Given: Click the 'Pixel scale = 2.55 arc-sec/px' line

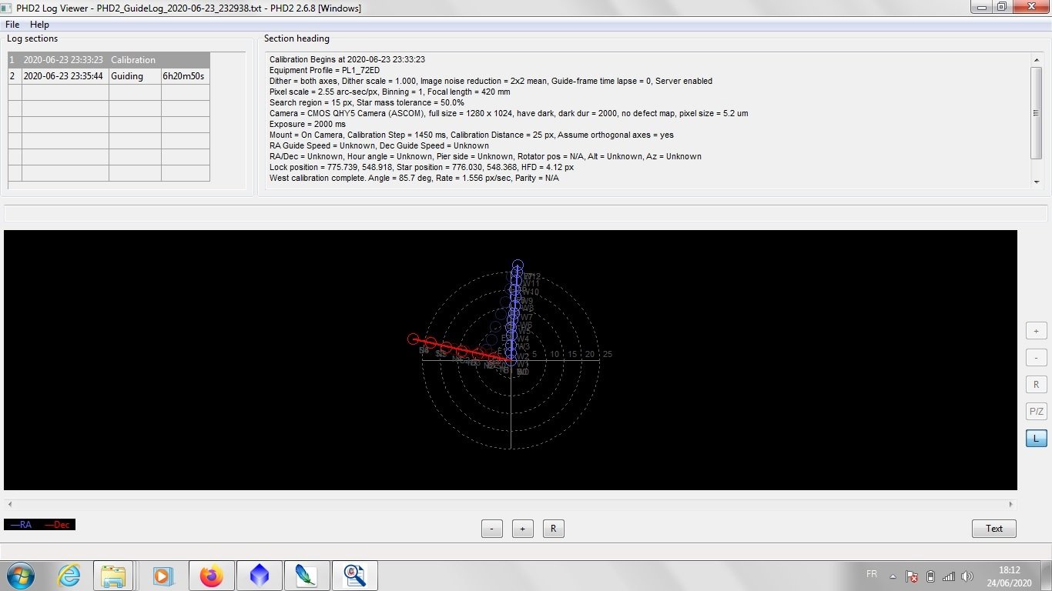Looking at the screenshot, I should 390,92.
